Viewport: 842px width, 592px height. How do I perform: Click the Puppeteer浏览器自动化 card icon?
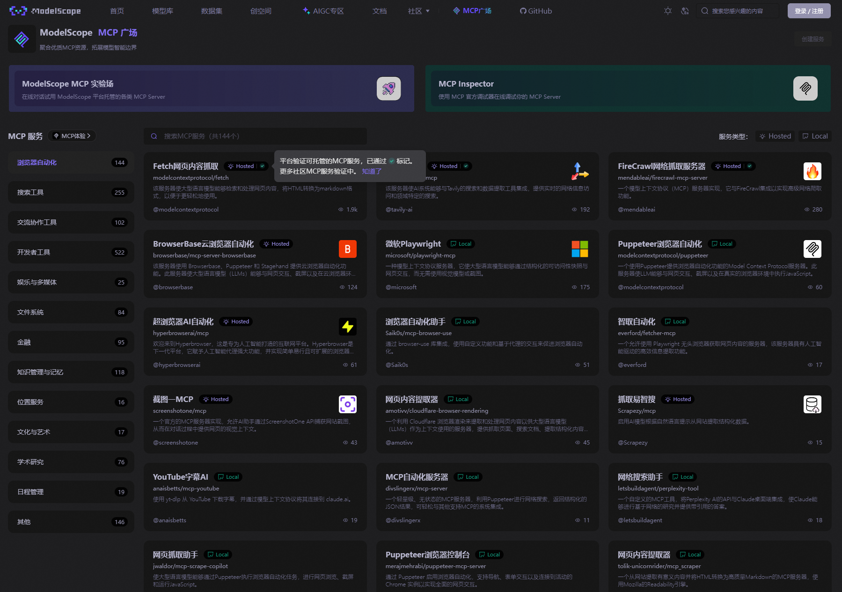813,249
